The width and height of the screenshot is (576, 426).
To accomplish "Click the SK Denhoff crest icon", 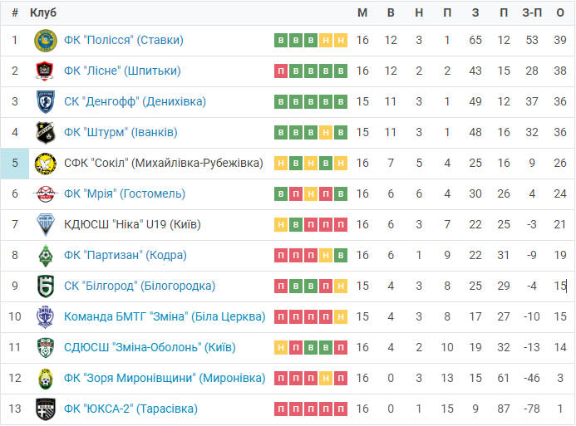I will pos(45,102).
